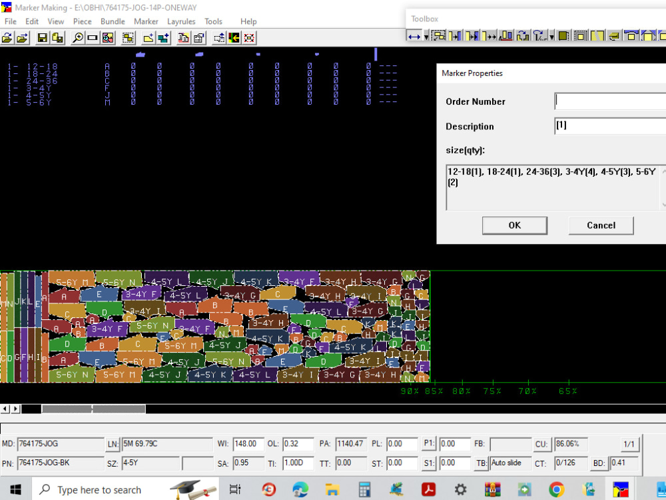This screenshot has height=500, width=666.
Task: Open the Calculator from taskbar
Action: click(364, 489)
